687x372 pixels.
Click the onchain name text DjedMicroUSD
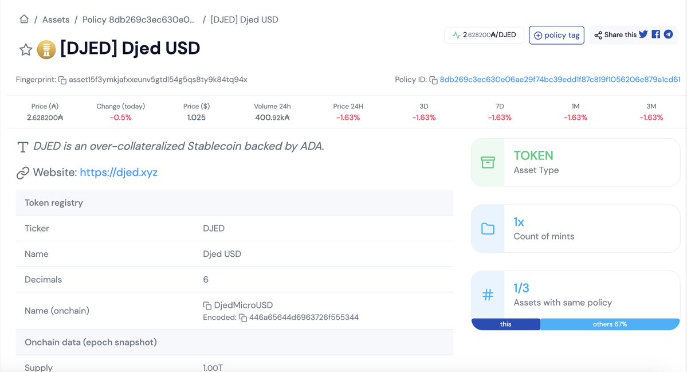pos(243,306)
